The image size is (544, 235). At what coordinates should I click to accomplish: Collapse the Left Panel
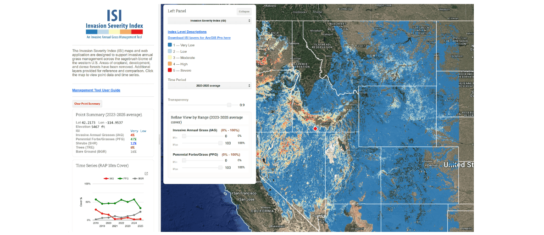(x=244, y=11)
